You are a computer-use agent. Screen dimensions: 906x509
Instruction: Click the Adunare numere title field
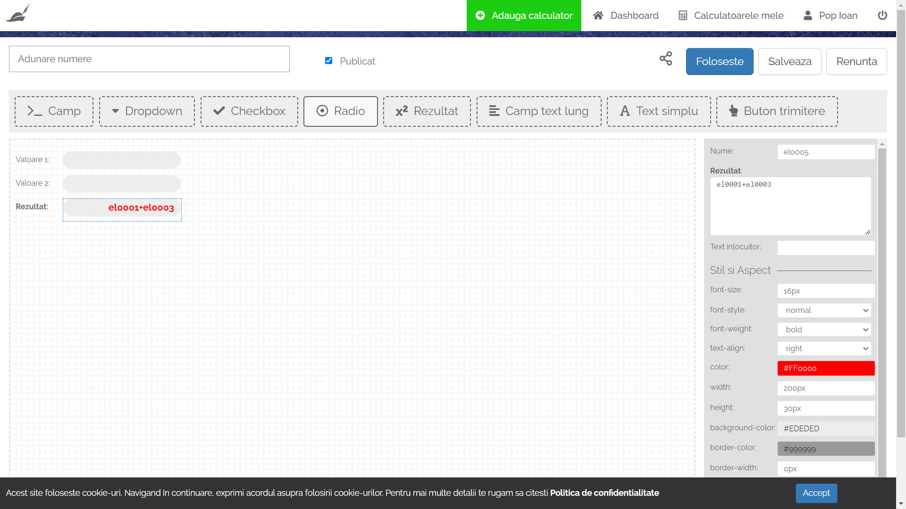point(149,59)
